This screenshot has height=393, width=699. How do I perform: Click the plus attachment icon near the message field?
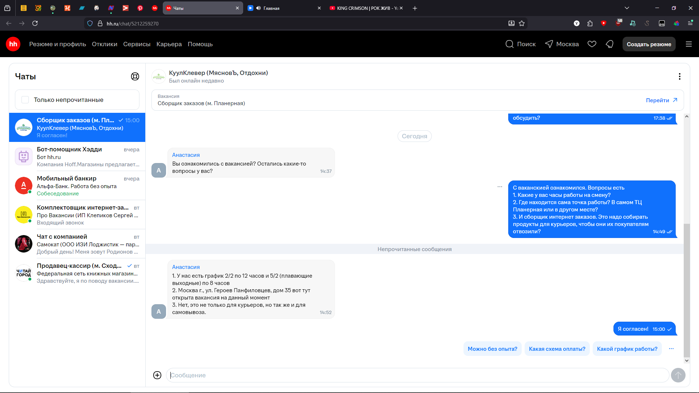(x=157, y=375)
